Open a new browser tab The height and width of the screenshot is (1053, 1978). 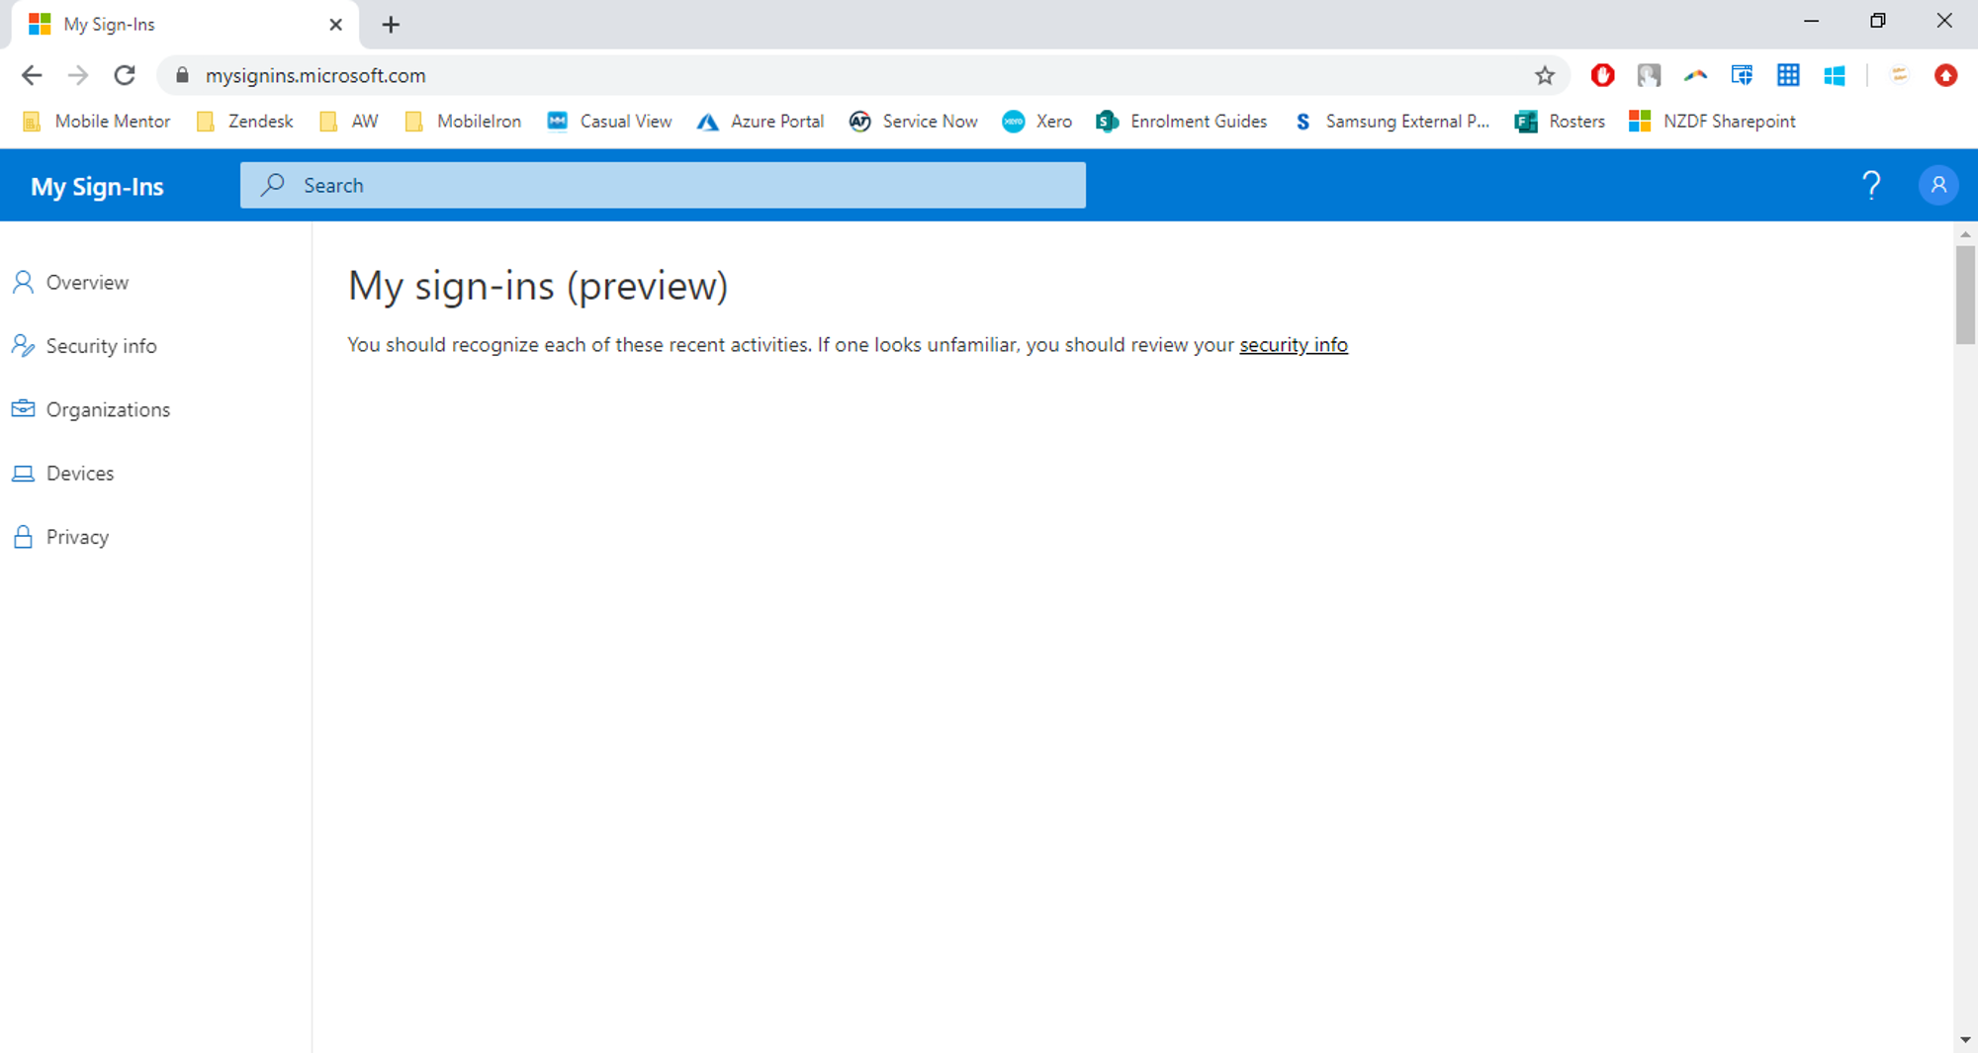point(391,25)
